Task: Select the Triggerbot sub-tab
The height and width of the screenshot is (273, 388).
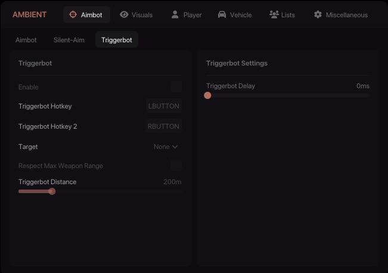Action: 117,40
